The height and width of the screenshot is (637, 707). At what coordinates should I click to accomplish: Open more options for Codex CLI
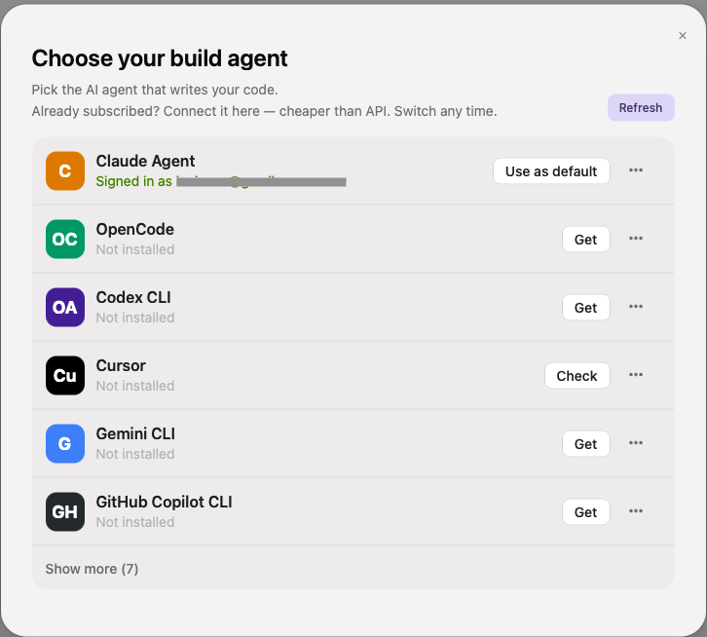636,306
